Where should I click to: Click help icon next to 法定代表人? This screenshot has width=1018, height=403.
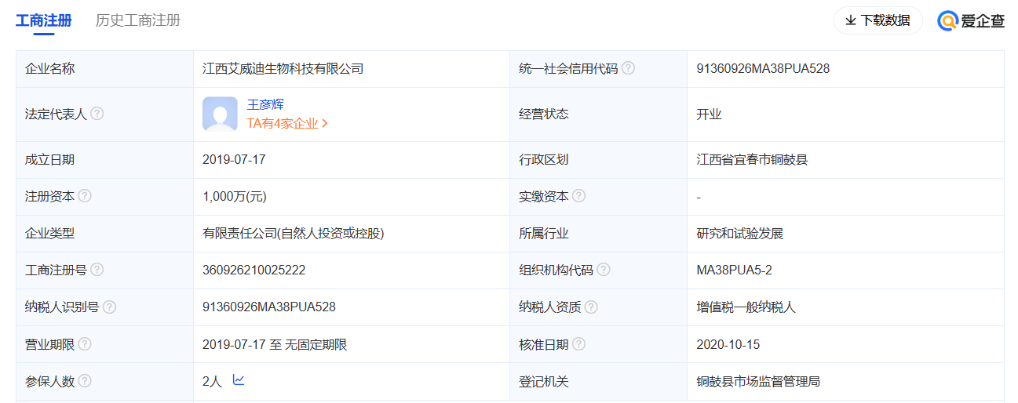pos(97,114)
